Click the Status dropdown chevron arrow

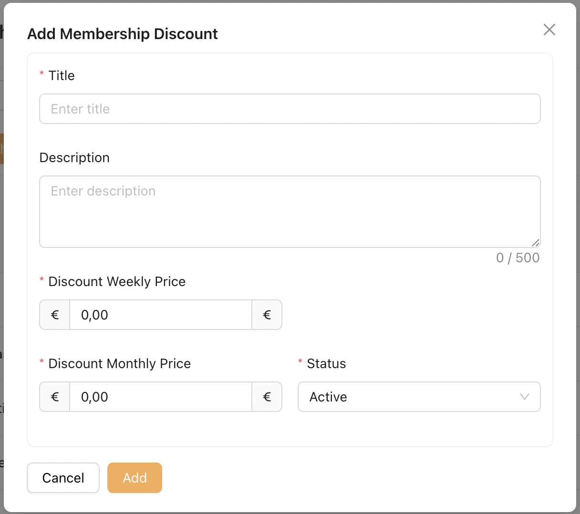[x=525, y=397]
